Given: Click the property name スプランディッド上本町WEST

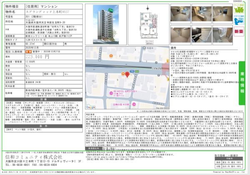Looking at the screenshot, I should (x=47, y=12).
